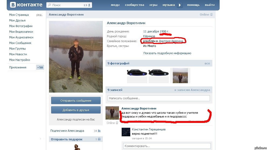Expand Показать подробную информацию
This screenshot has height=150, width=267.
[x=167, y=53]
